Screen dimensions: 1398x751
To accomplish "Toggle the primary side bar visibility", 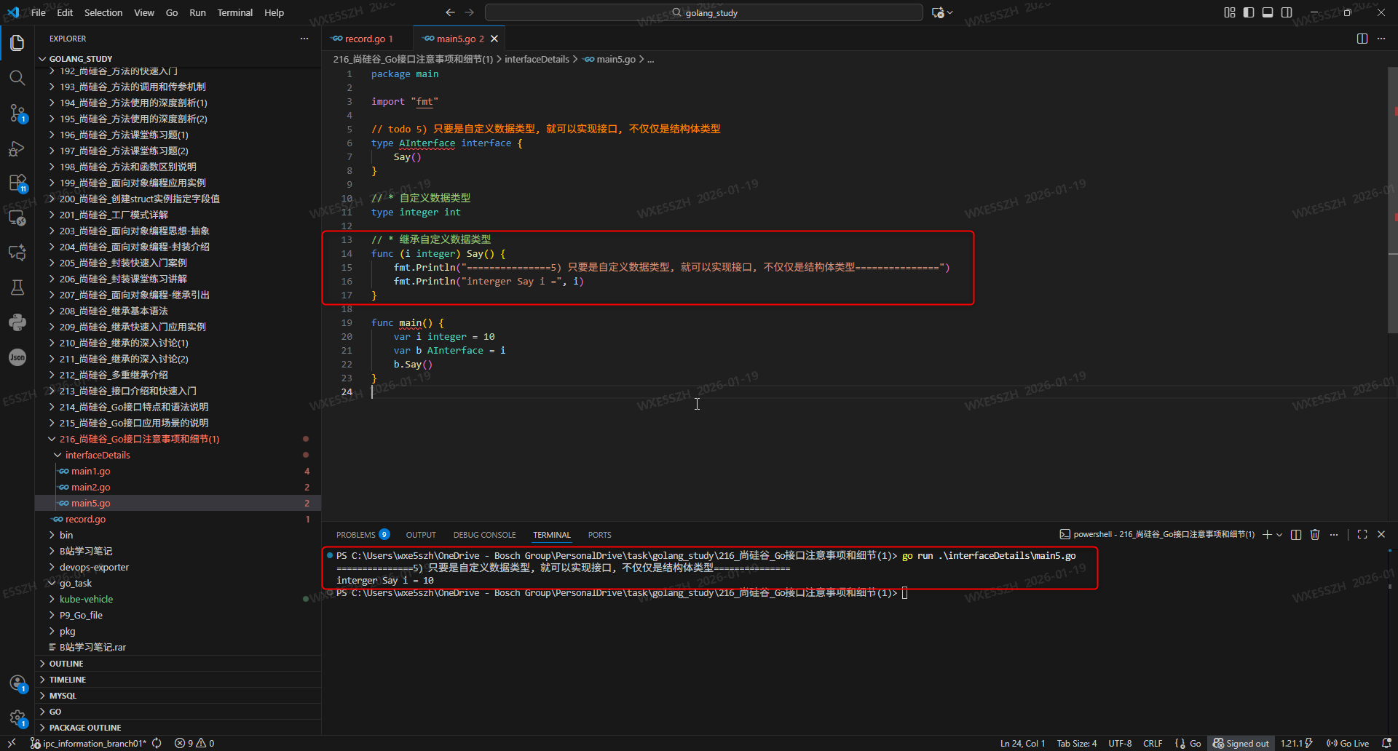I will tap(1249, 12).
